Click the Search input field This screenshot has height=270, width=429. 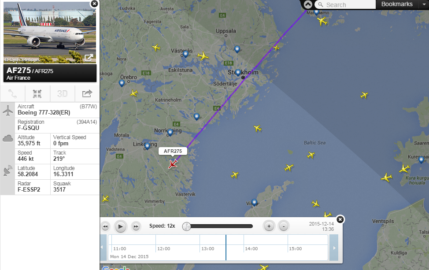click(345, 5)
